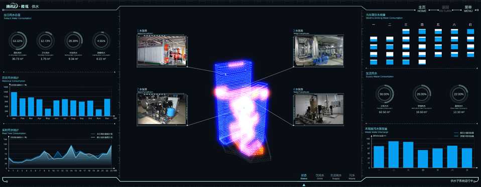Expand the bottom panel with up triangle

304,185
